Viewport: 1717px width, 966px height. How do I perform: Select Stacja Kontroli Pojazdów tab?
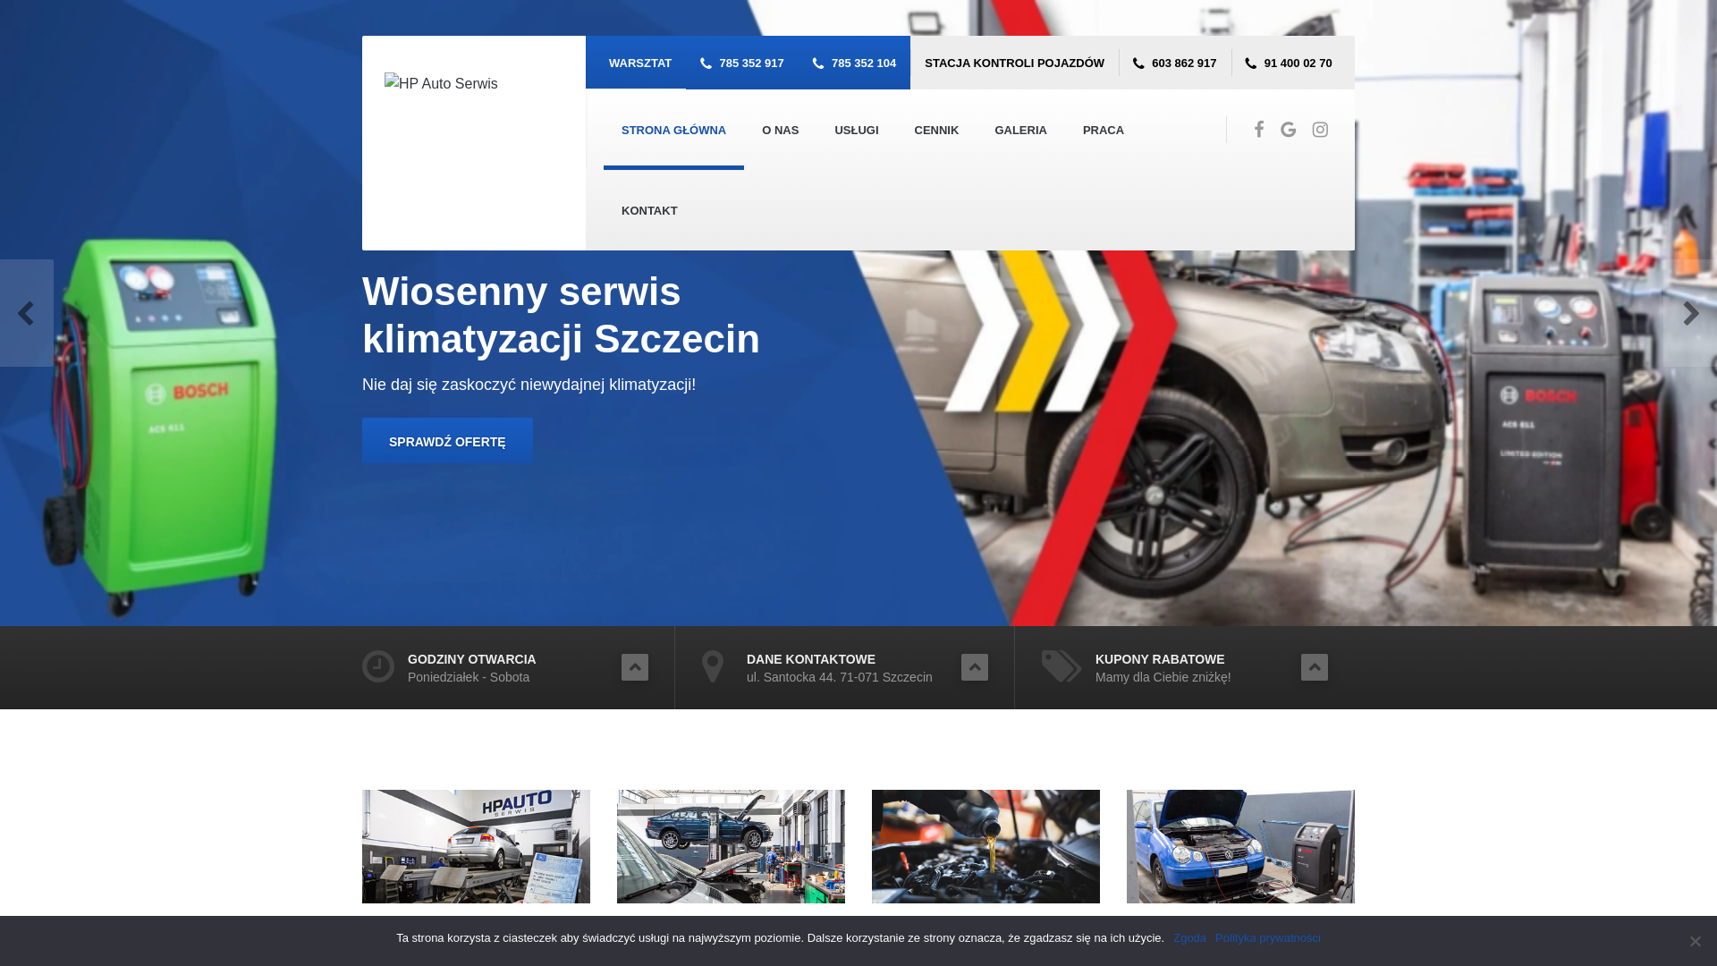point(1014,64)
